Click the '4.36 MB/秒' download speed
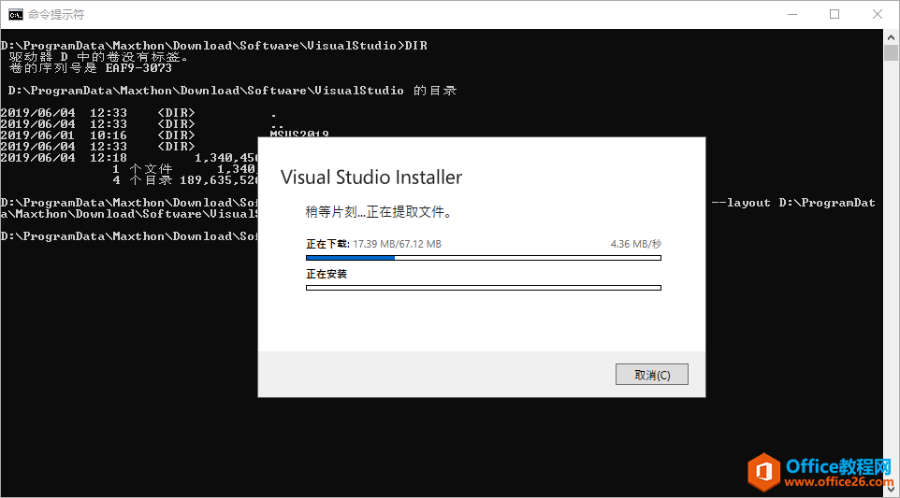The image size is (900, 498). (636, 244)
